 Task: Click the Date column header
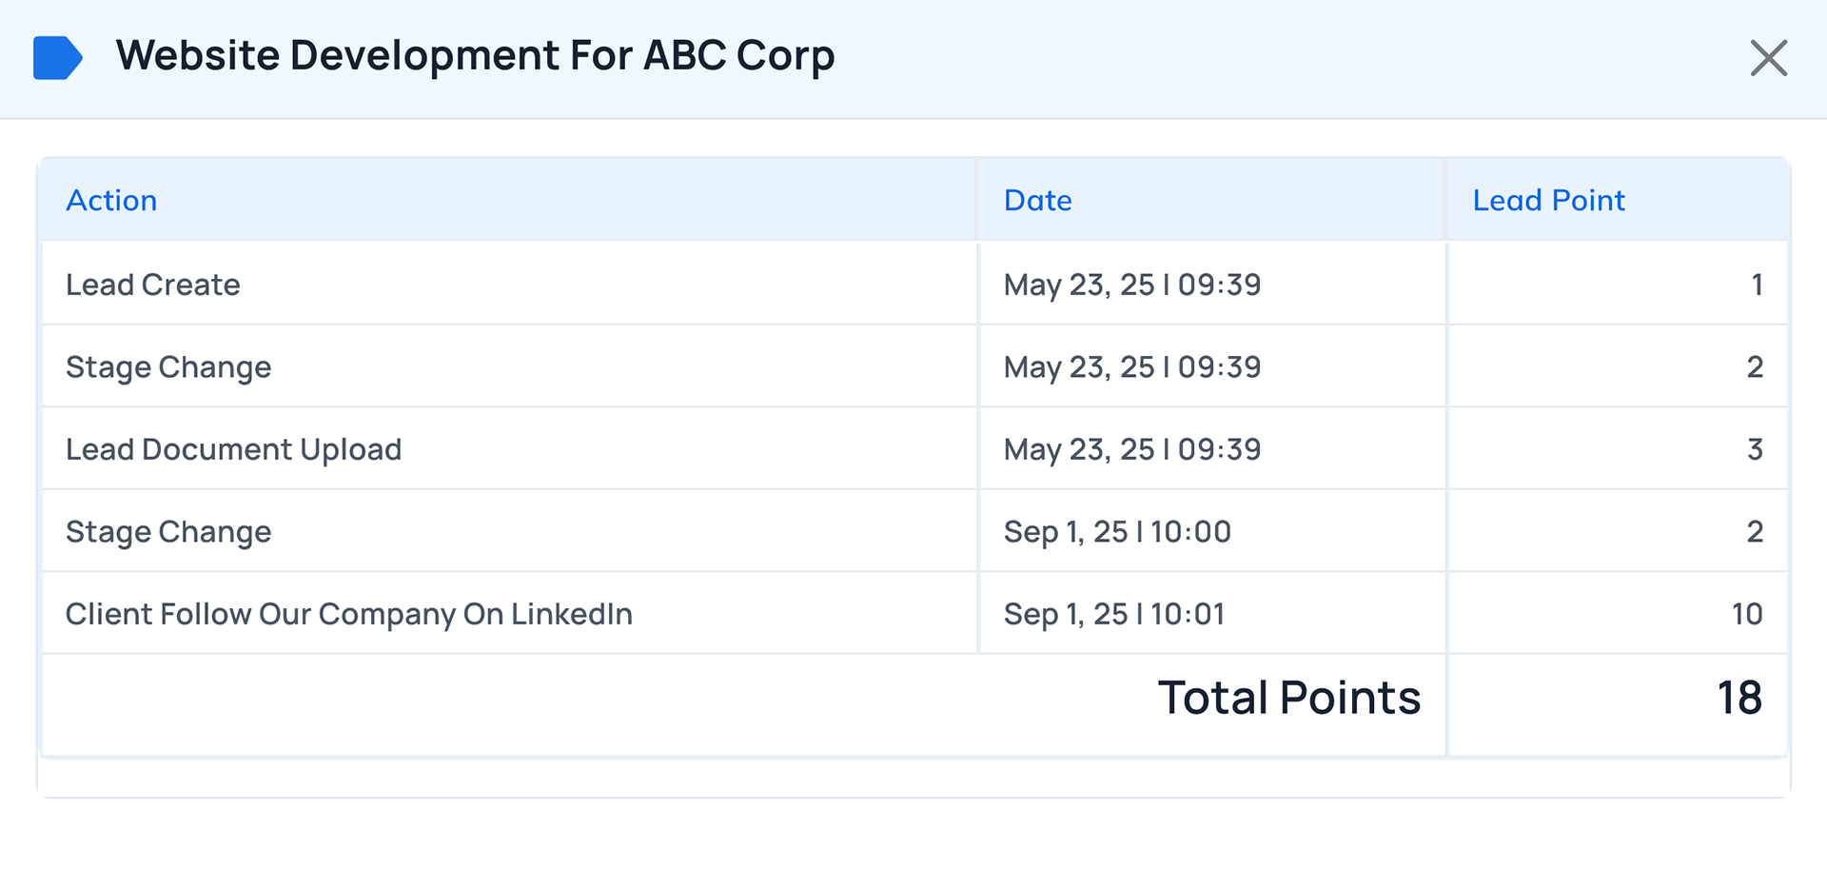[1037, 201]
